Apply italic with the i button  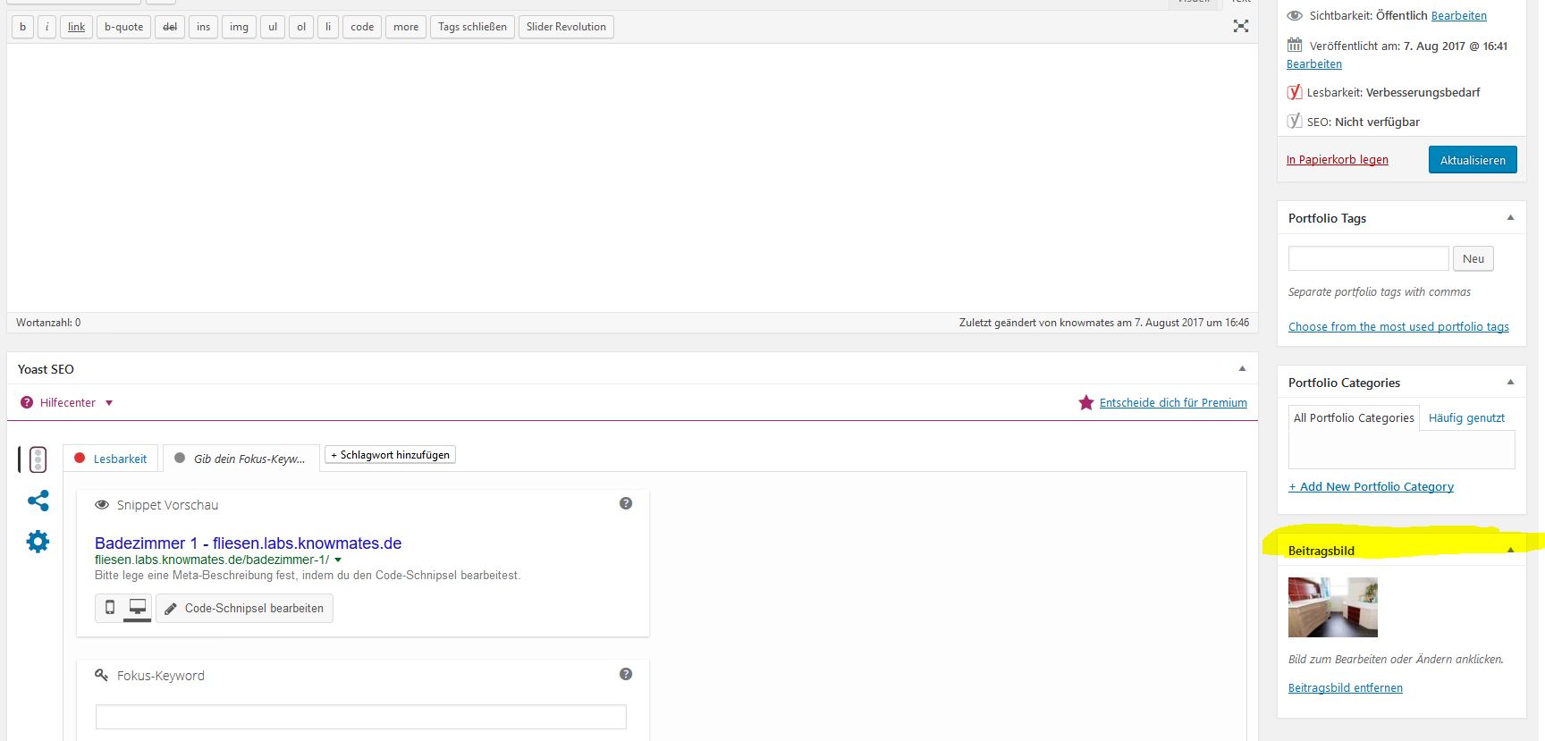coord(47,27)
